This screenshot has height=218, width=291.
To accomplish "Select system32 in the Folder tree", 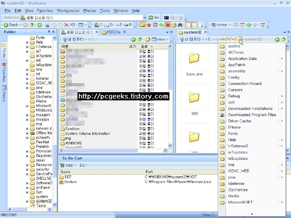I will 44,201.
